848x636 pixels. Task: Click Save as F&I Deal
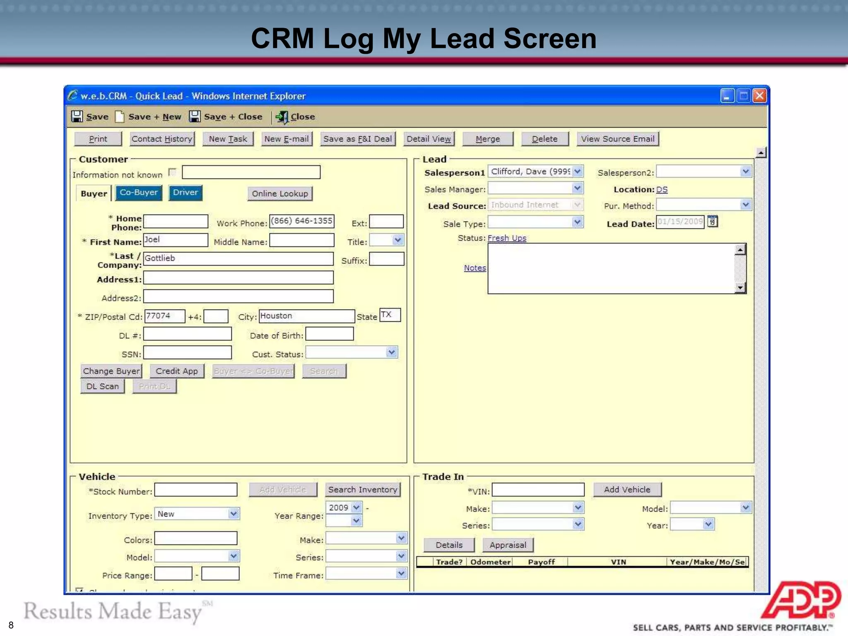[358, 139]
